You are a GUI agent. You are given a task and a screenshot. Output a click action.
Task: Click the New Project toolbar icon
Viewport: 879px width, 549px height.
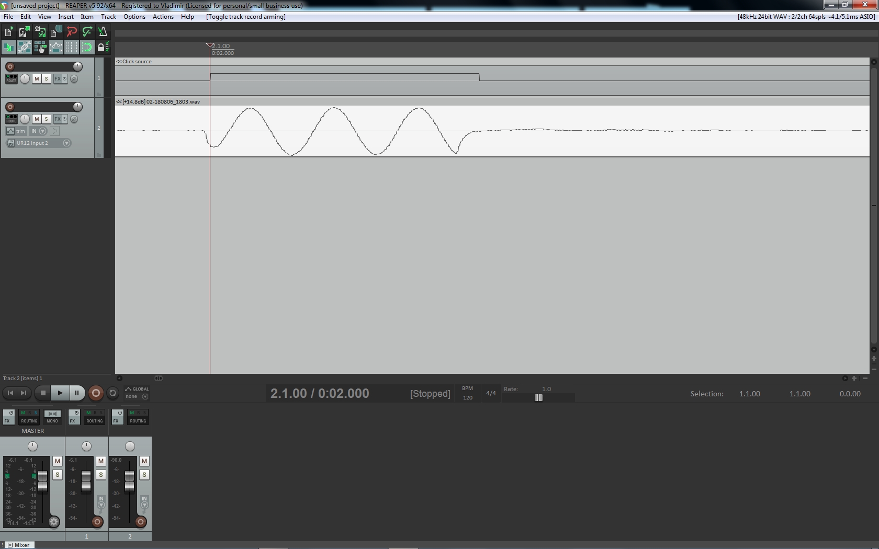(x=8, y=32)
